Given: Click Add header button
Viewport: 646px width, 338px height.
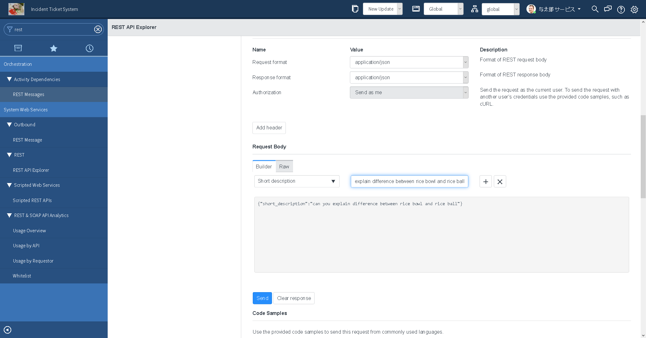Looking at the screenshot, I should pos(269,128).
